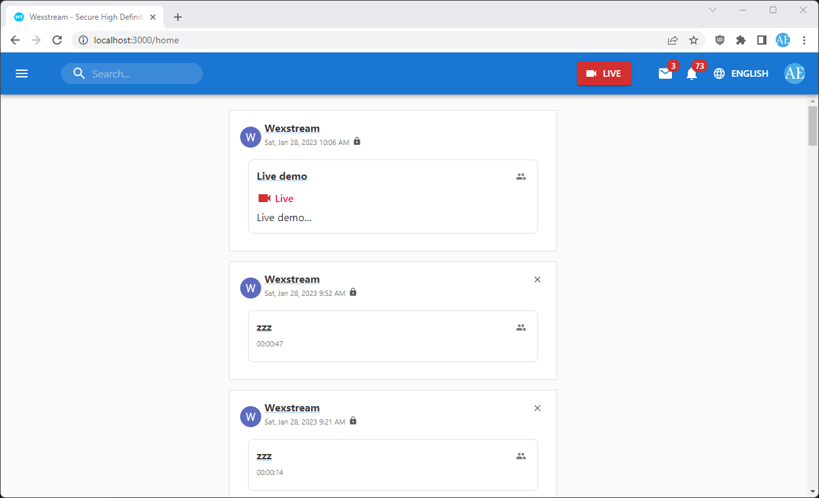Open the zzz title with duration 00:00:14
819x498 pixels.
tap(264, 456)
